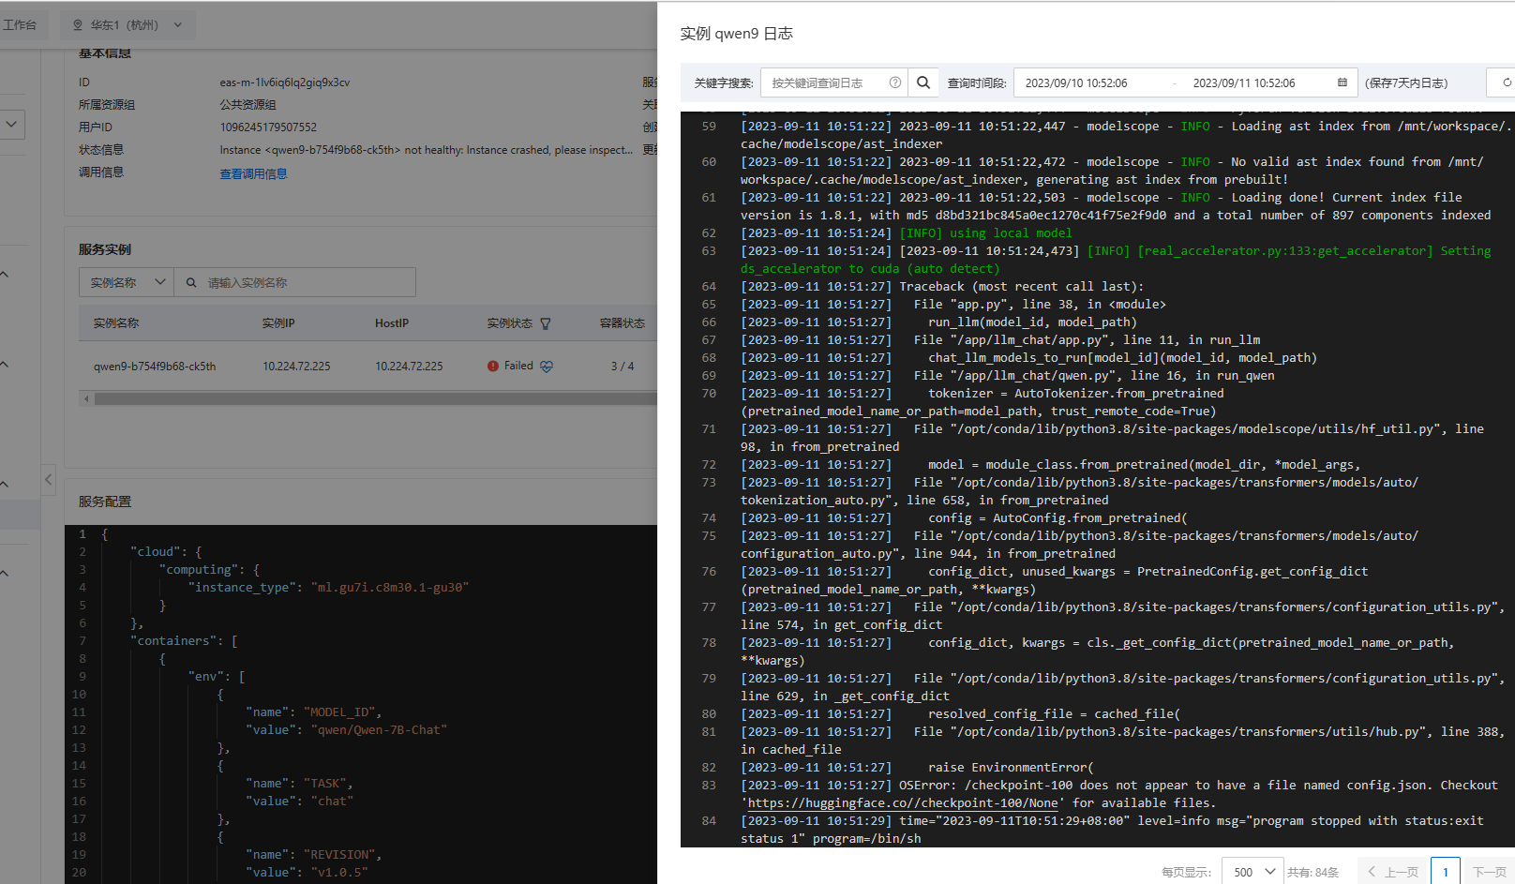1515x884 pixels.
Task: Click the search magnifier button in log panel
Action: (x=923, y=82)
